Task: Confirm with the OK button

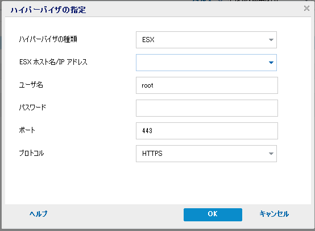Action: coord(213,214)
